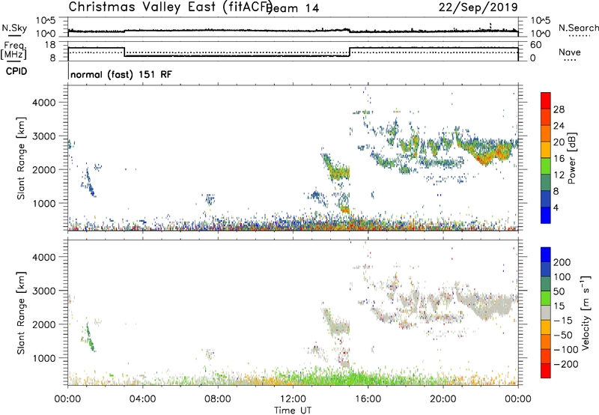
Task: Click the date '22/Sep/2019'
Action: click(x=478, y=7)
